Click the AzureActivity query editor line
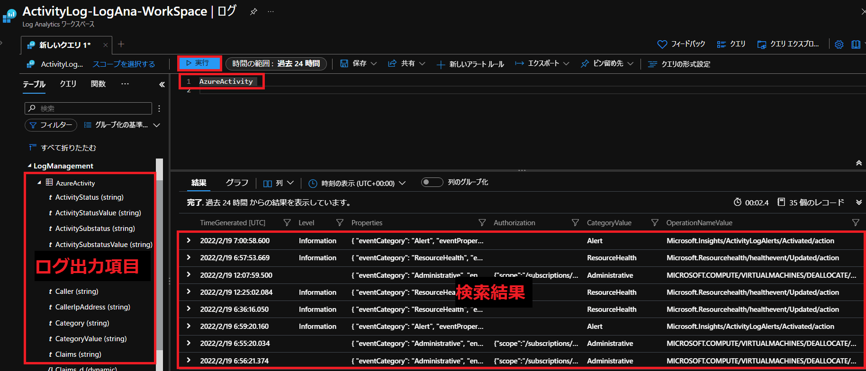Screen dimensions: 866x371 coord(226,81)
